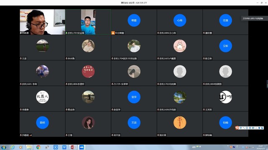This screenshot has width=268, height=150.
Task: Click the microphone icon in Sogou toolbar
Action: (x=250, y=128)
